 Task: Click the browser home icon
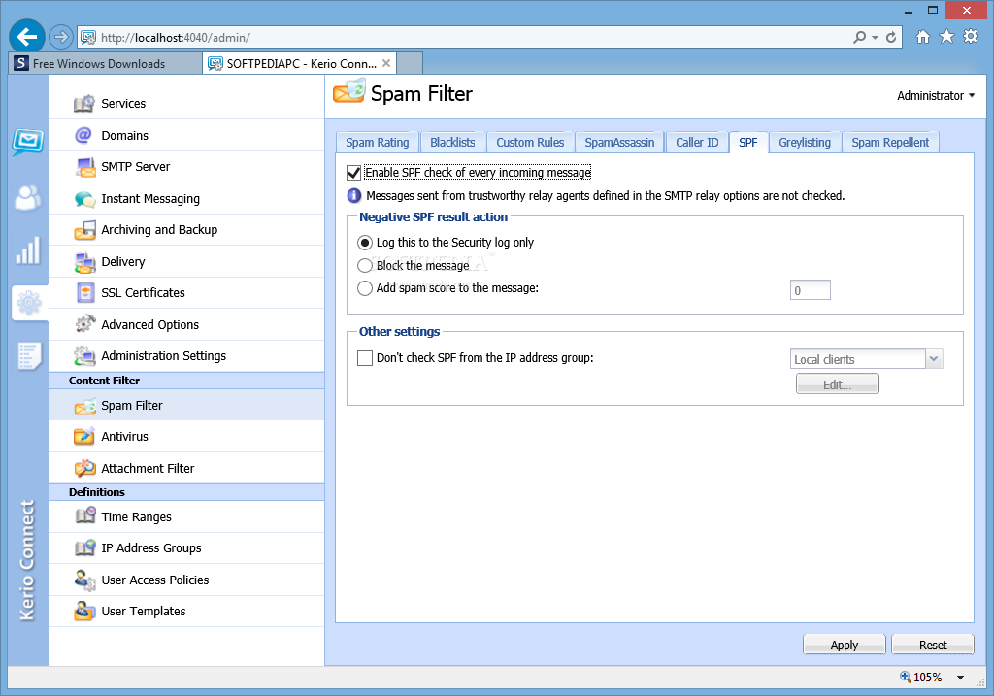(x=923, y=37)
